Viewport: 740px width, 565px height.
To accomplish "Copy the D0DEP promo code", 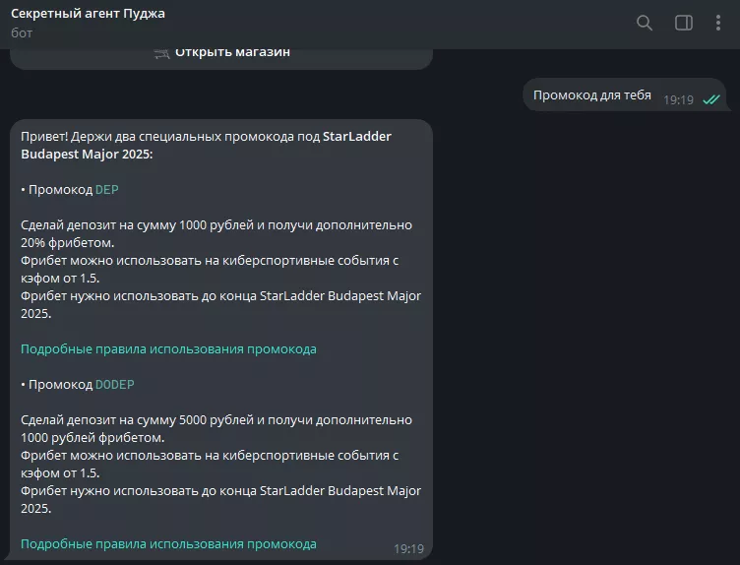I will tap(114, 384).
